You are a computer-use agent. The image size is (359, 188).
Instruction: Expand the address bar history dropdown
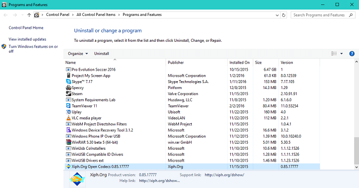(x=277, y=15)
